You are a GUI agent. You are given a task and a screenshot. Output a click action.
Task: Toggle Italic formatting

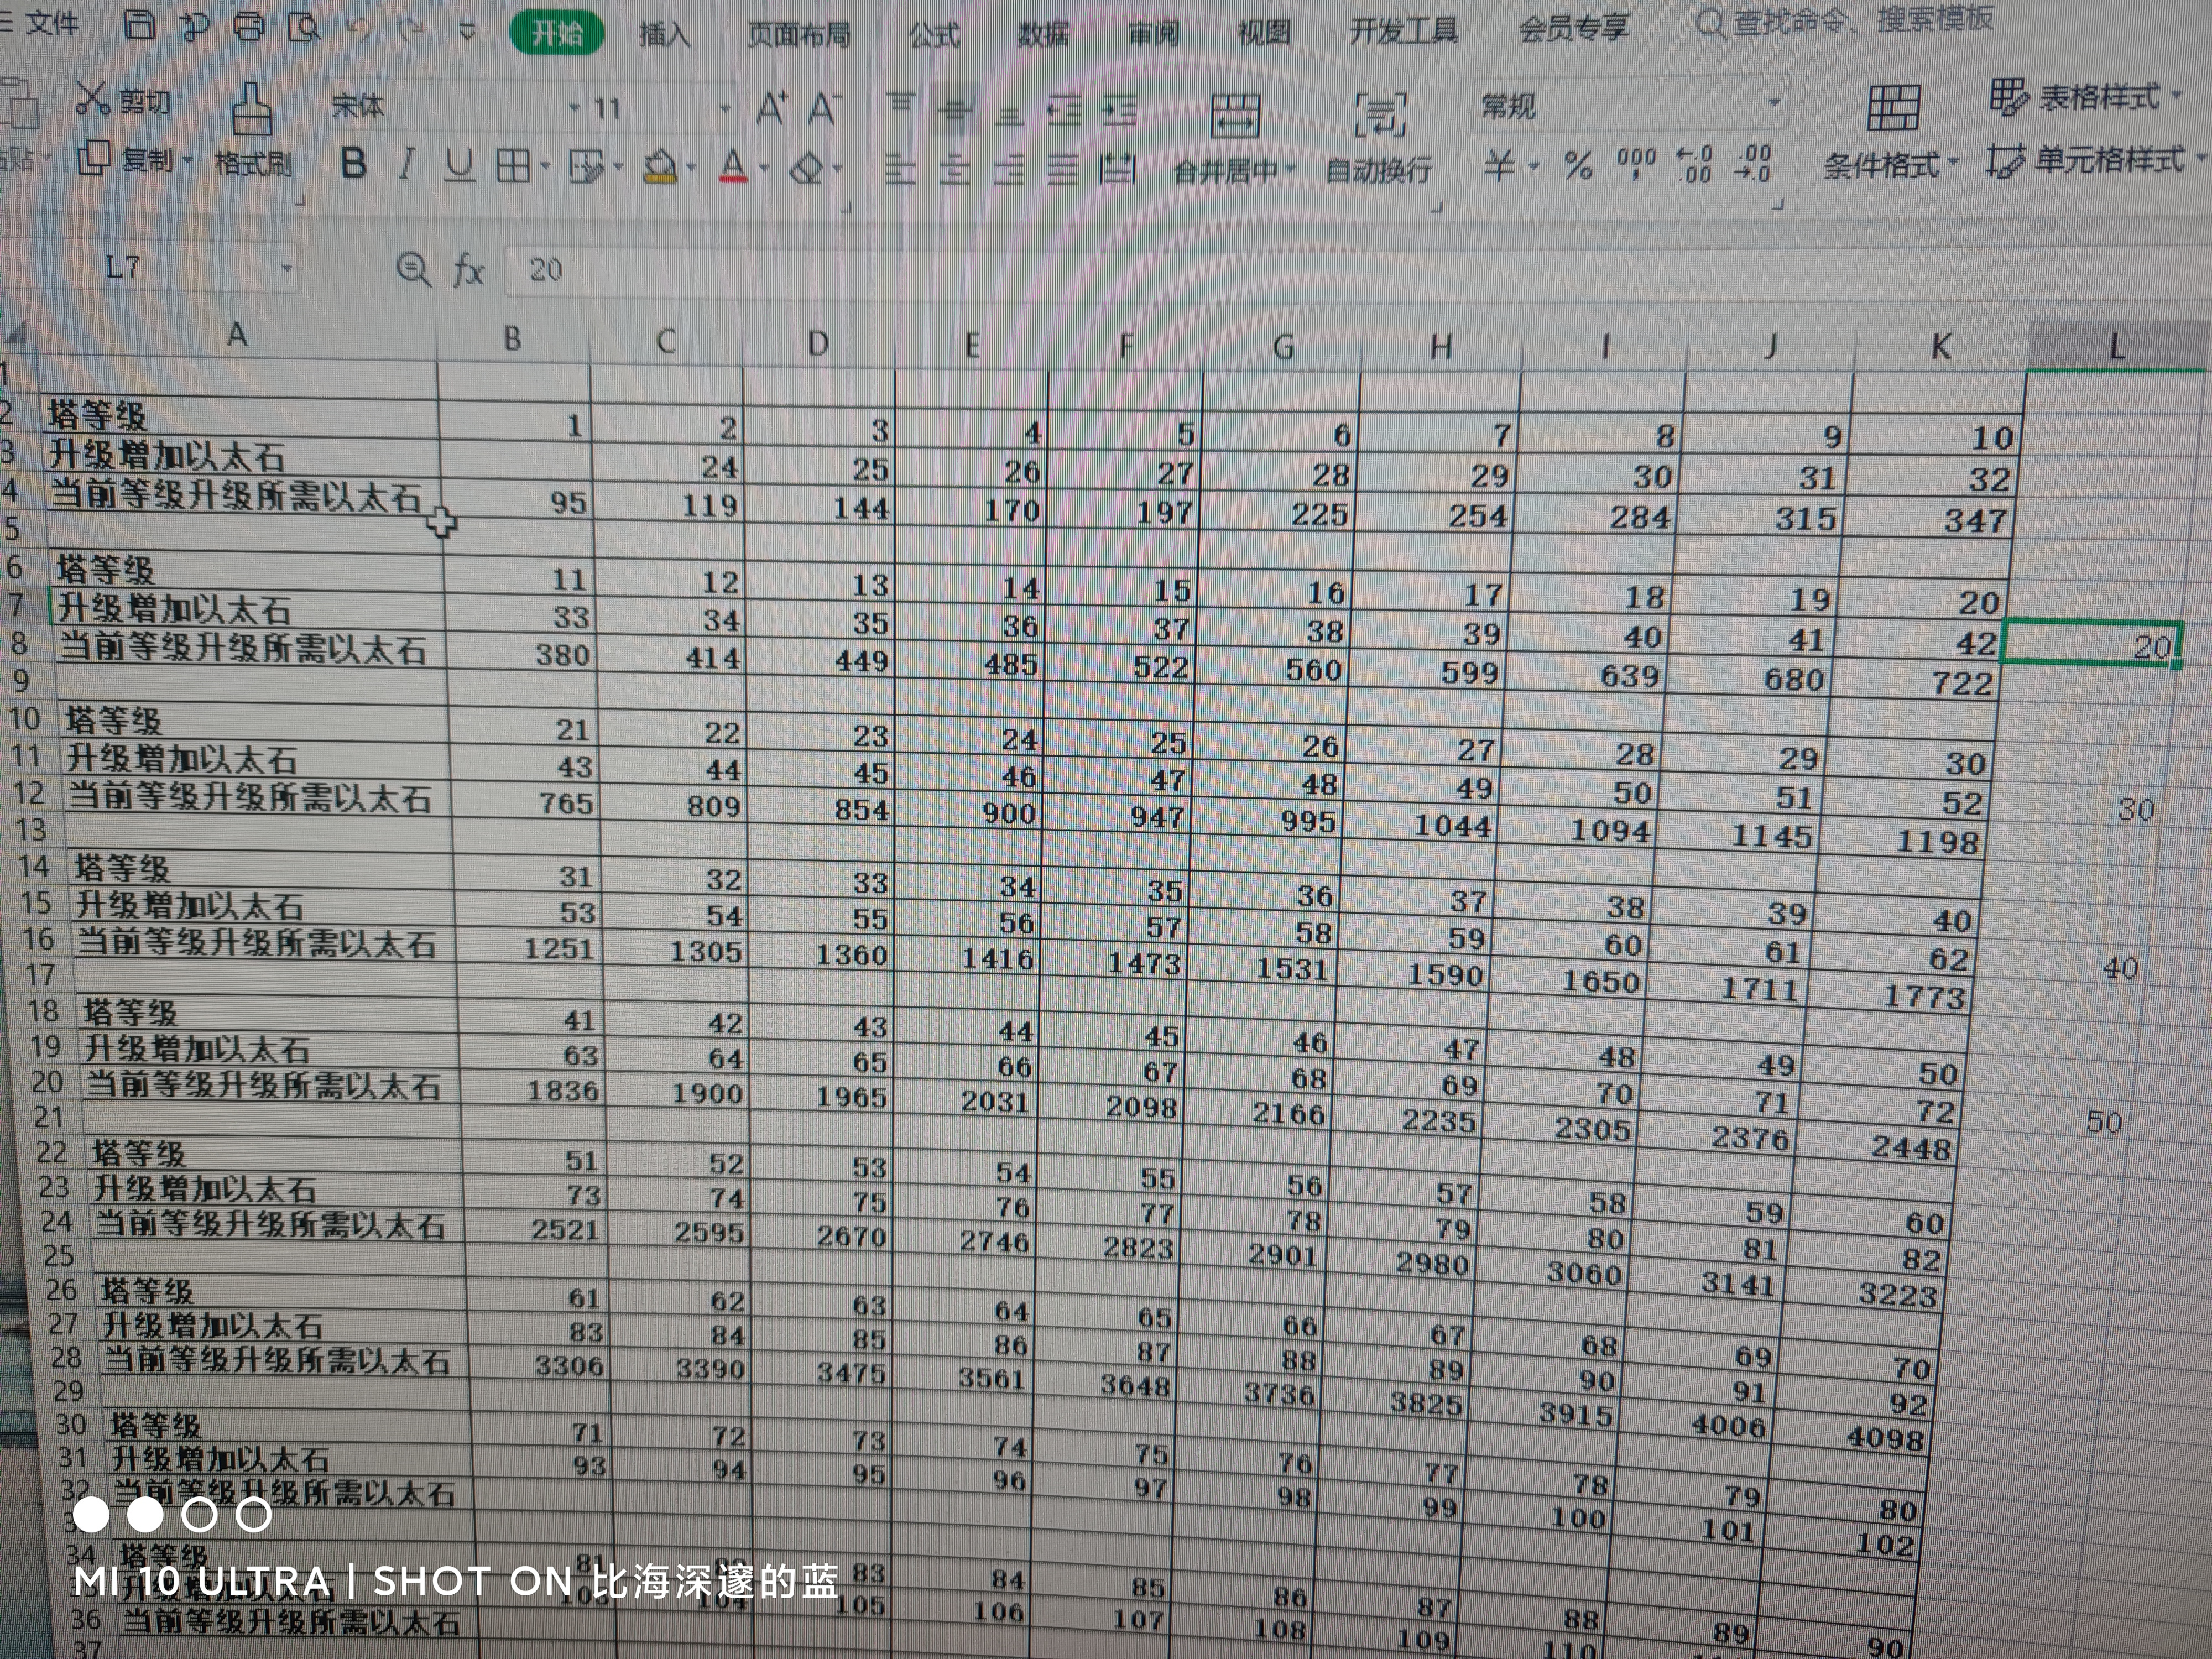click(406, 164)
